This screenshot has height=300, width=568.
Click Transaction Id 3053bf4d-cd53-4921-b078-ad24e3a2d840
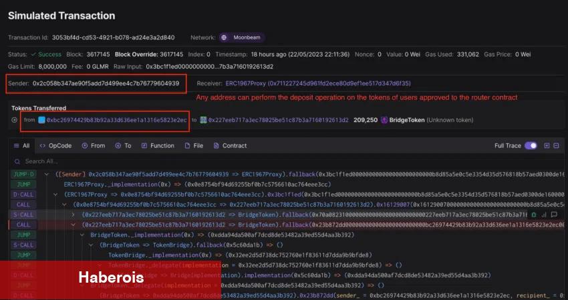pyautogui.click(x=113, y=37)
